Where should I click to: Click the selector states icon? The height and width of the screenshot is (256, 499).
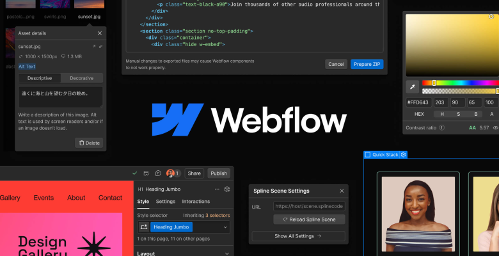[x=144, y=227]
